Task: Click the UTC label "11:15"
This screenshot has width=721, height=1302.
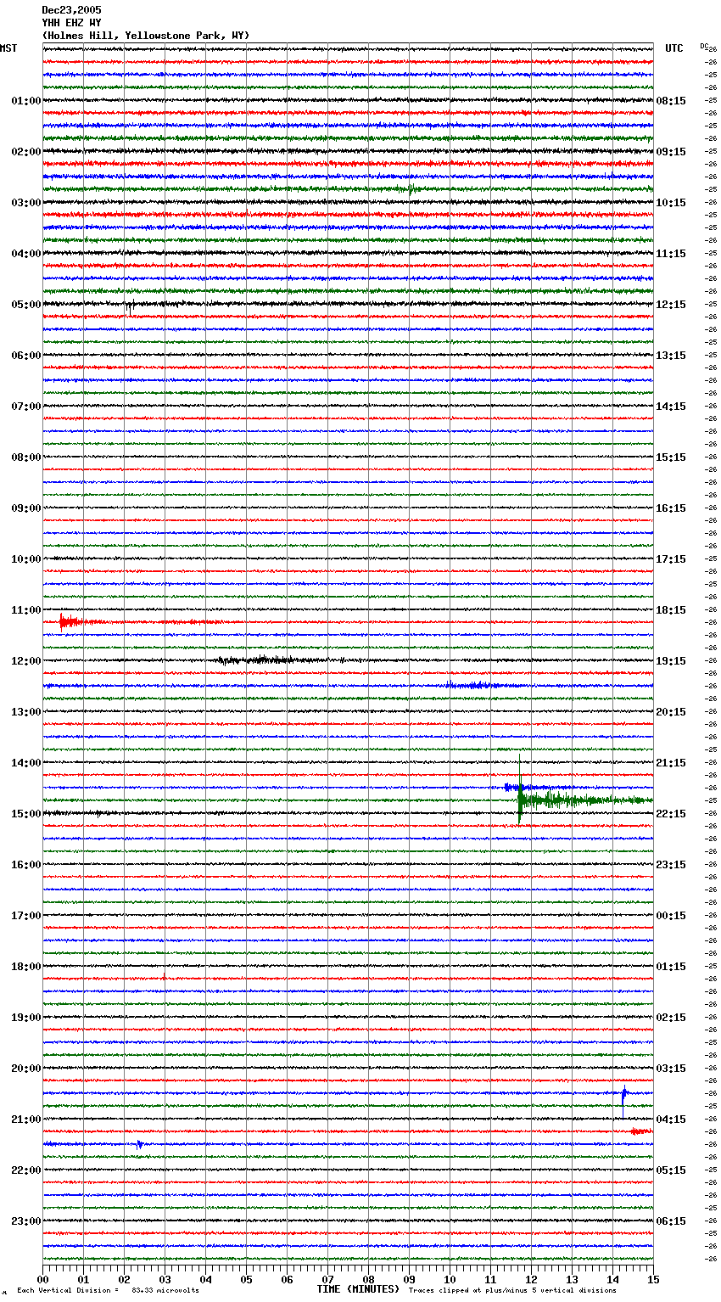Action: 671,254
